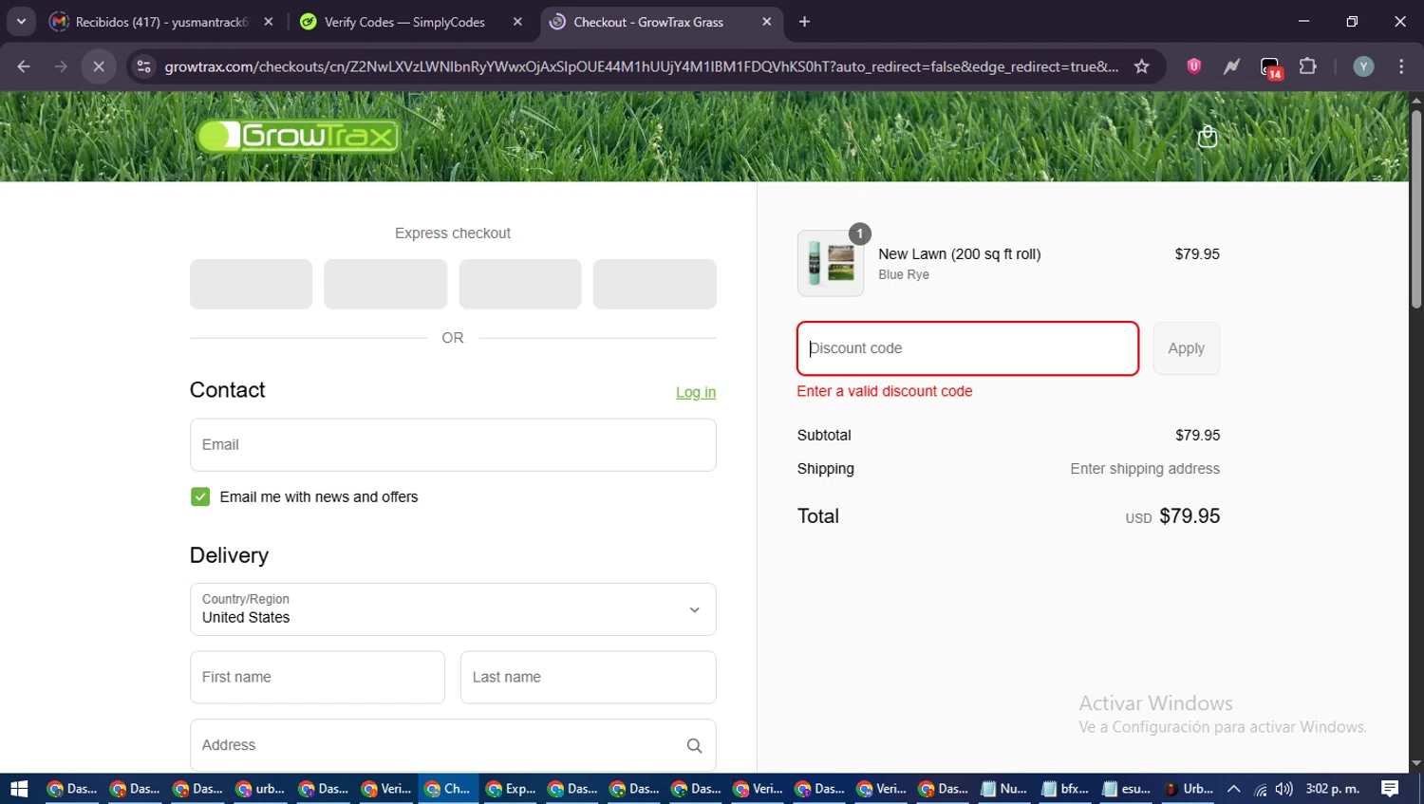Open the Y profile avatar
The image size is (1424, 804).
[x=1363, y=66]
